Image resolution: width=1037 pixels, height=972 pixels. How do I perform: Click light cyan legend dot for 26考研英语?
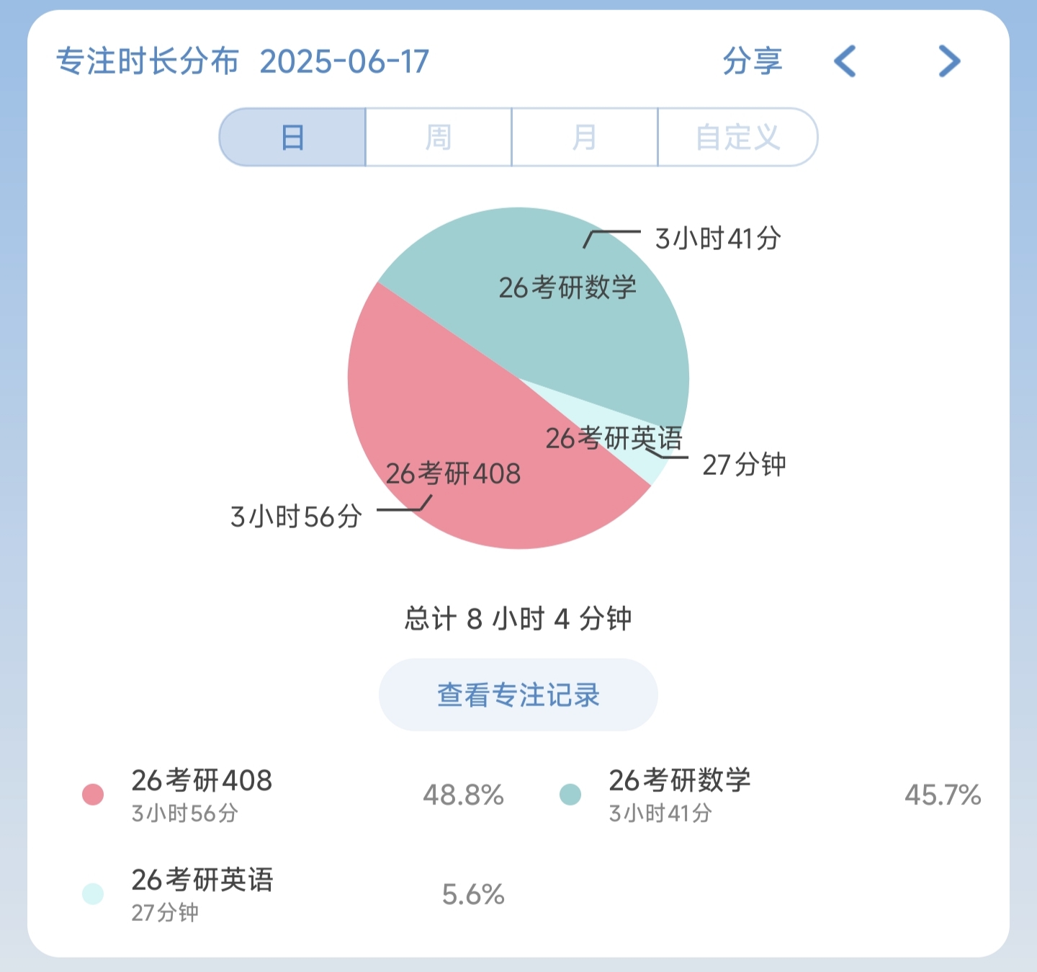[93, 894]
